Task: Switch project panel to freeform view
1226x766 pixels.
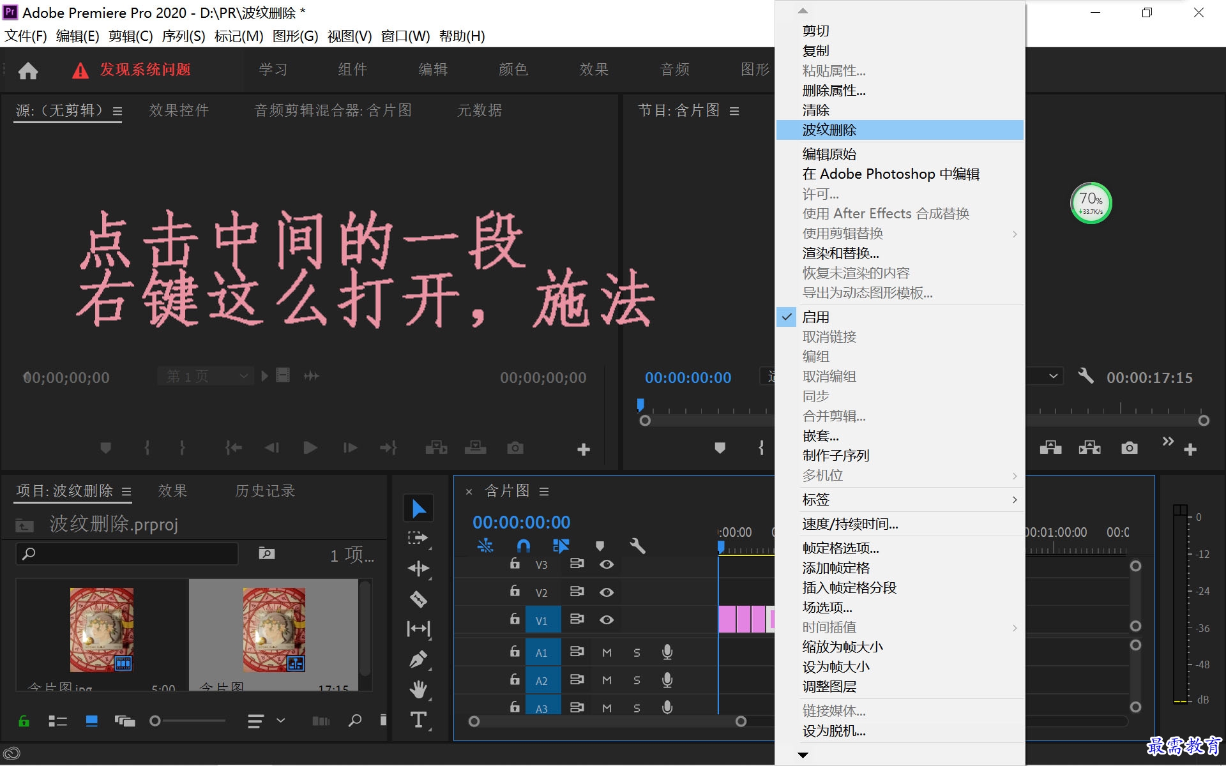Action: pyautogui.click(x=125, y=721)
